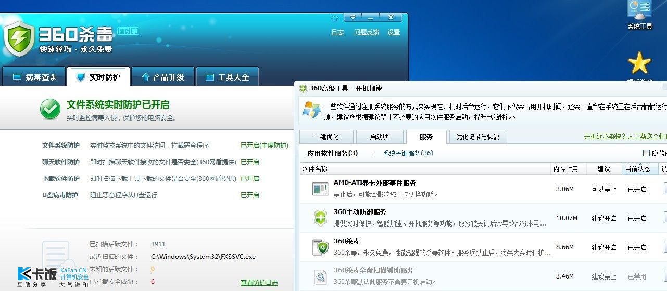This screenshot has width=667, height=291.
Task: Open the skin (shirt) icon in 360杀毒 title bar
Action: 335,17
